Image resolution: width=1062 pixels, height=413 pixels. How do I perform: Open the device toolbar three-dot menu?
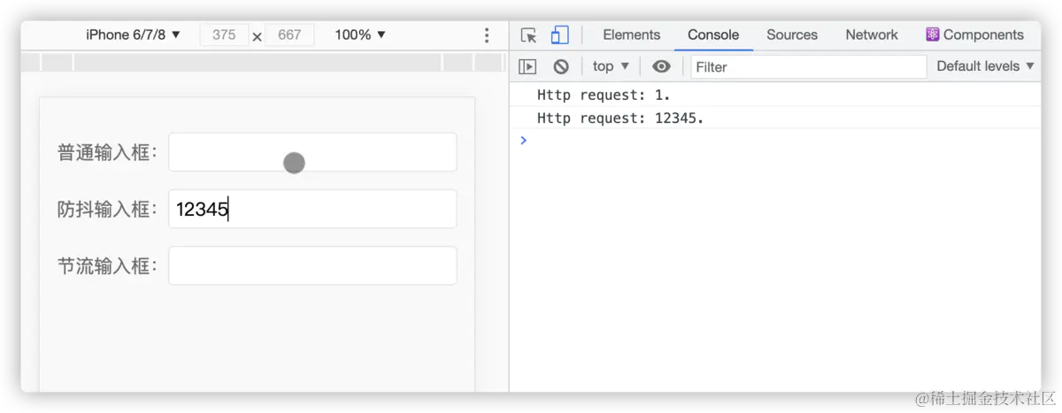486,35
